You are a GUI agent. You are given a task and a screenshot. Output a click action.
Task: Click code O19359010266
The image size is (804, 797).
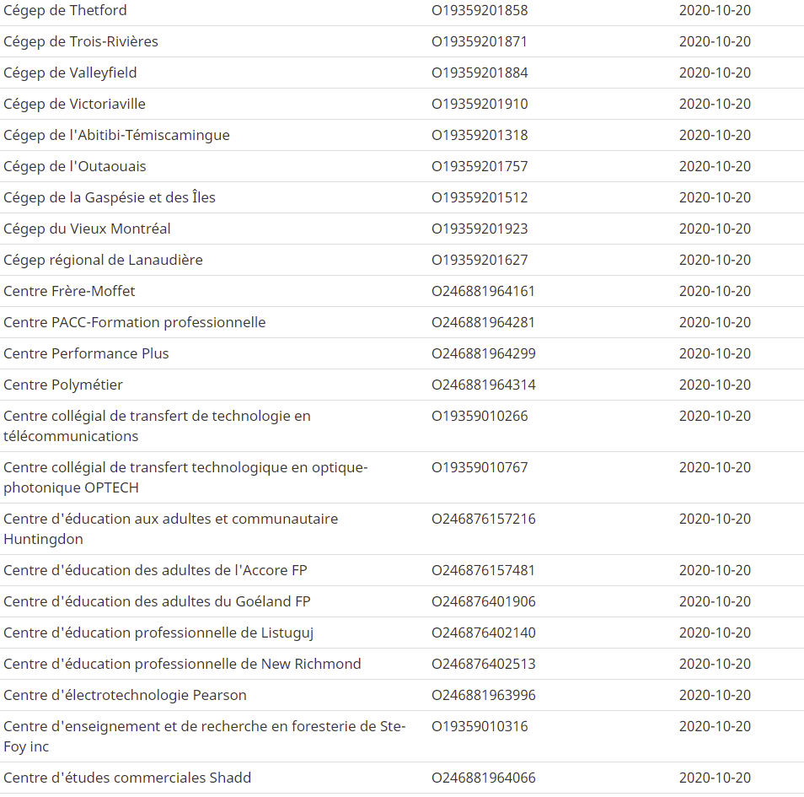[480, 416]
